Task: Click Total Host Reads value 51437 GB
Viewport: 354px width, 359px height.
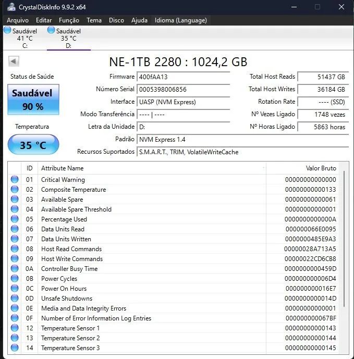Action: [323, 77]
